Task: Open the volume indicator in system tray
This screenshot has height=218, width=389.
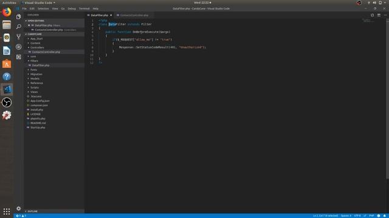Action: pyautogui.click(x=374, y=2)
